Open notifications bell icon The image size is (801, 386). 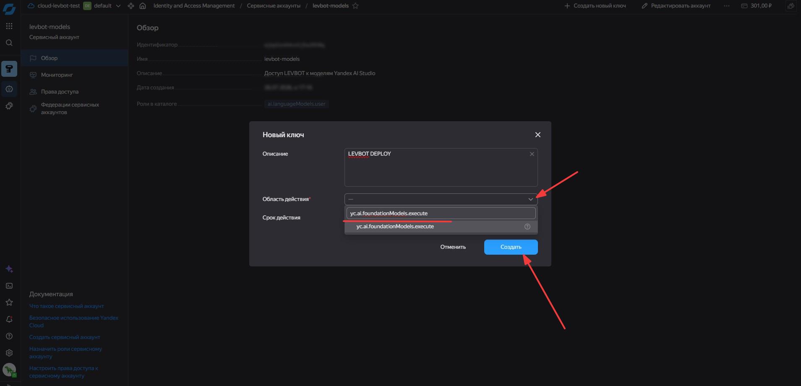point(9,319)
